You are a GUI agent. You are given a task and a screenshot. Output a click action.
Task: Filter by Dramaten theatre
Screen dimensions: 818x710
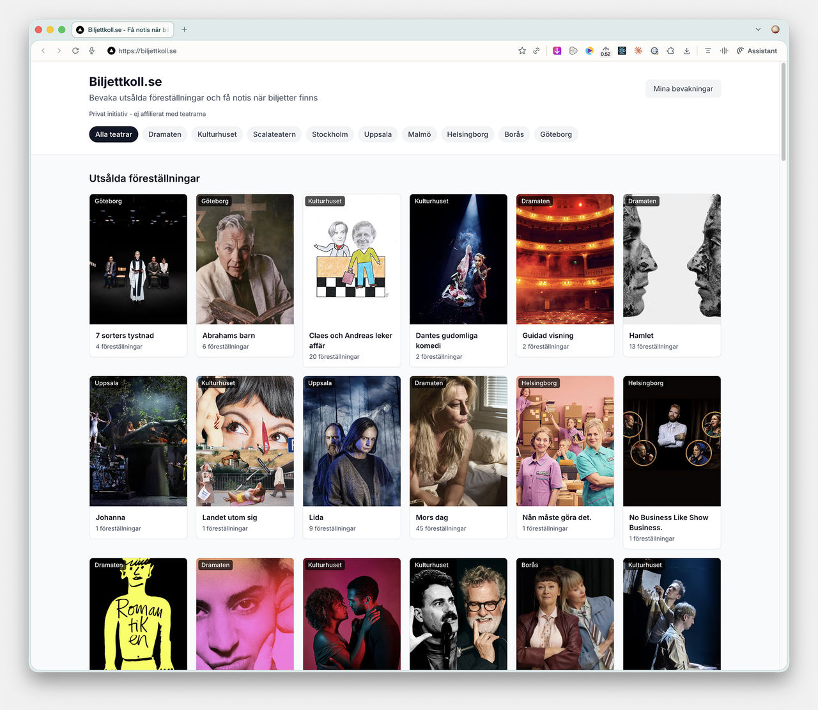165,134
